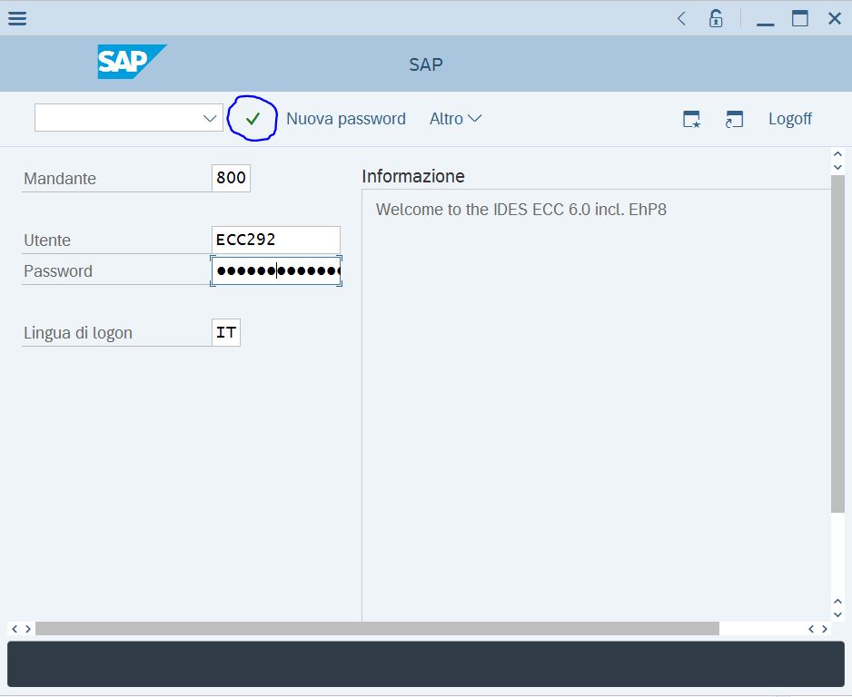Click the vertical scrollbar thumb

point(837,344)
